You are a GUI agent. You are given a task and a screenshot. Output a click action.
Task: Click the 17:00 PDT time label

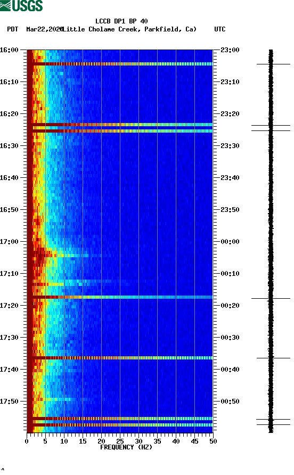[9, 242]
